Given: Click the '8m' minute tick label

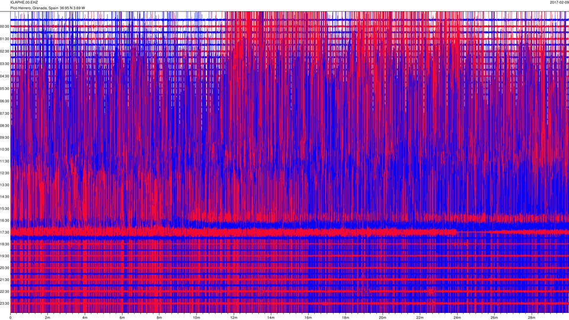Looking at the screenshot, I should (x=159, y=318).
